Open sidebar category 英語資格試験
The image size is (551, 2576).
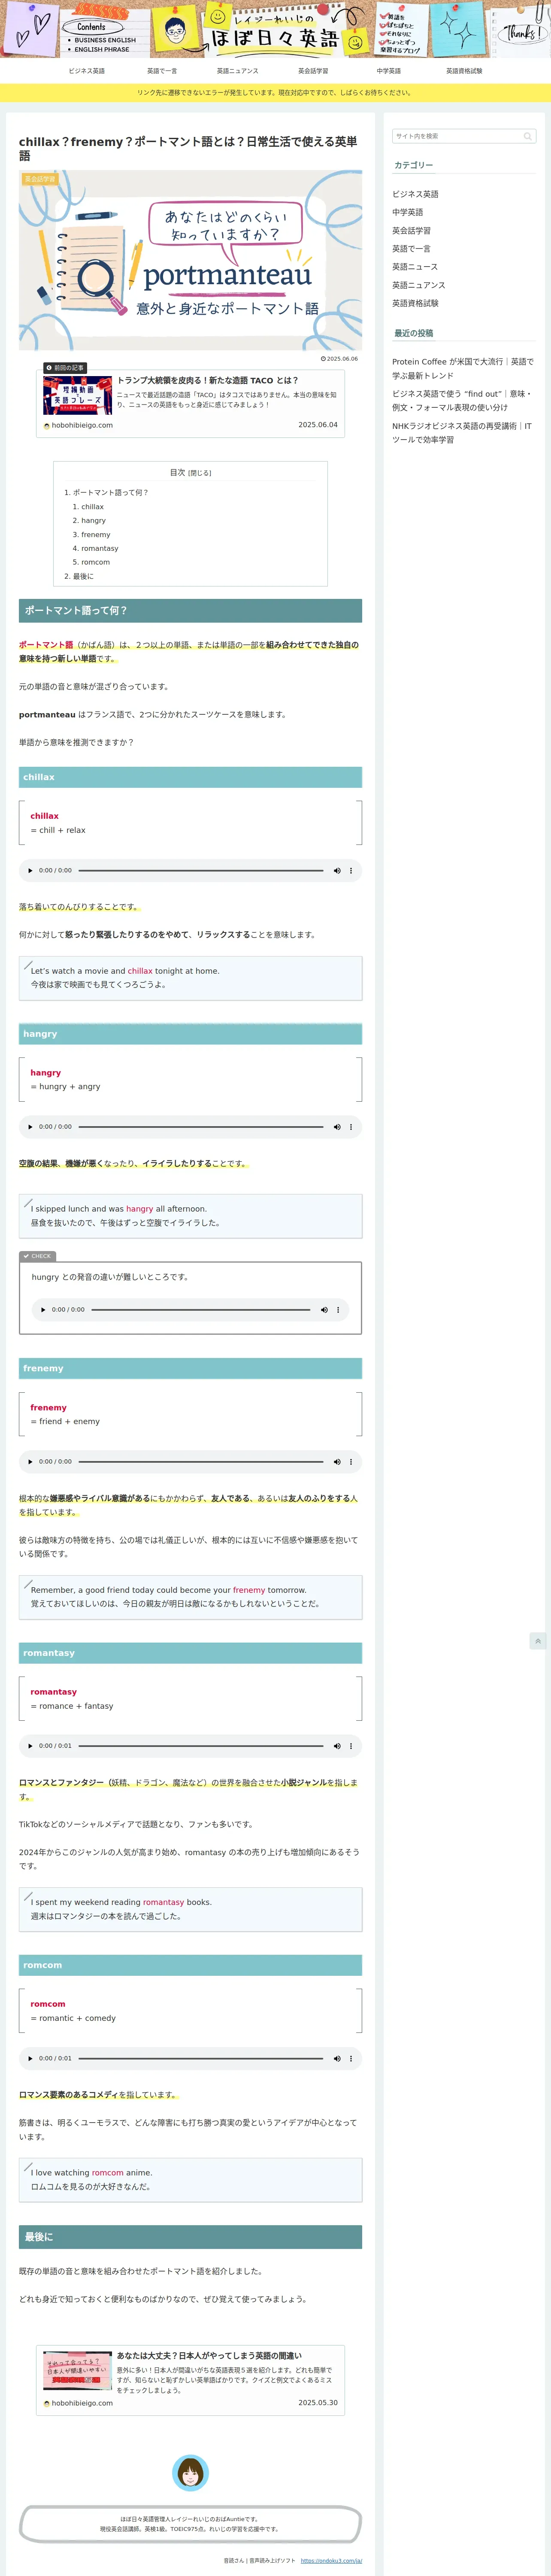pos(415,303)
